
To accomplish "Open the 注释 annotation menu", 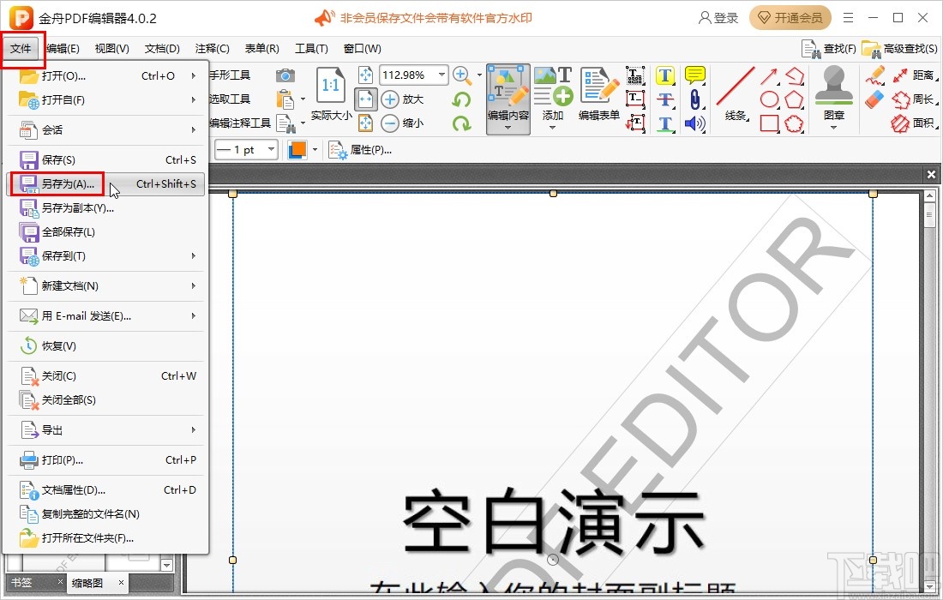I will 211,48.
